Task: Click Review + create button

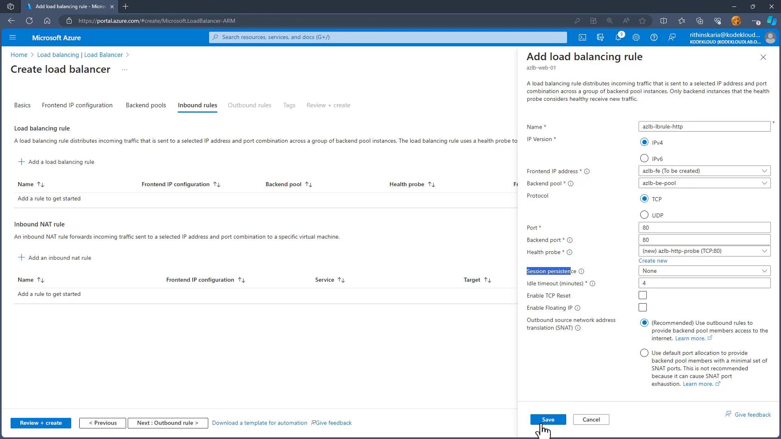Action: pyautogui.click(x=41, y=423)
